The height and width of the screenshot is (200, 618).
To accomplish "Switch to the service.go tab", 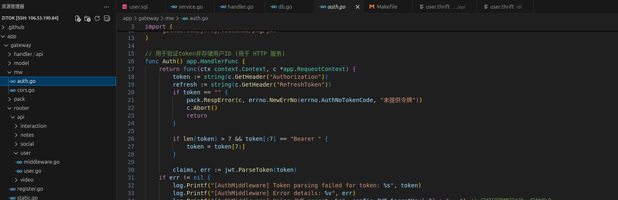I will tap(189, 7).
